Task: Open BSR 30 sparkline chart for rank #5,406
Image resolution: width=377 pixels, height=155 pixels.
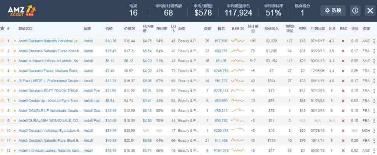Action: point(237,61)
